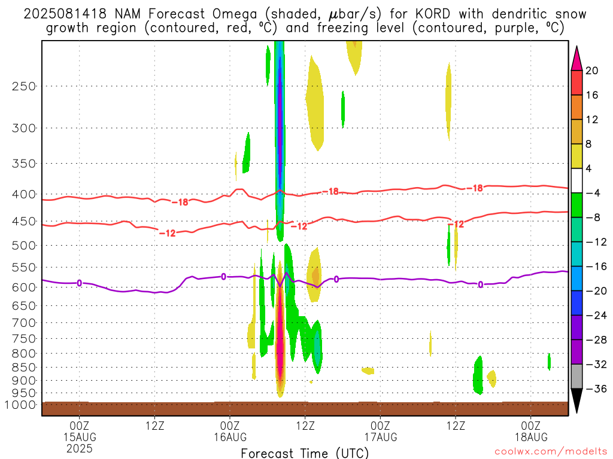The image size is (613, 459).
Task: Click the 1000 pressure level label
Action: point(20,405)
